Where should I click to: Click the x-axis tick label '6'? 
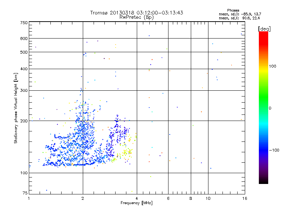click(168, 198)
